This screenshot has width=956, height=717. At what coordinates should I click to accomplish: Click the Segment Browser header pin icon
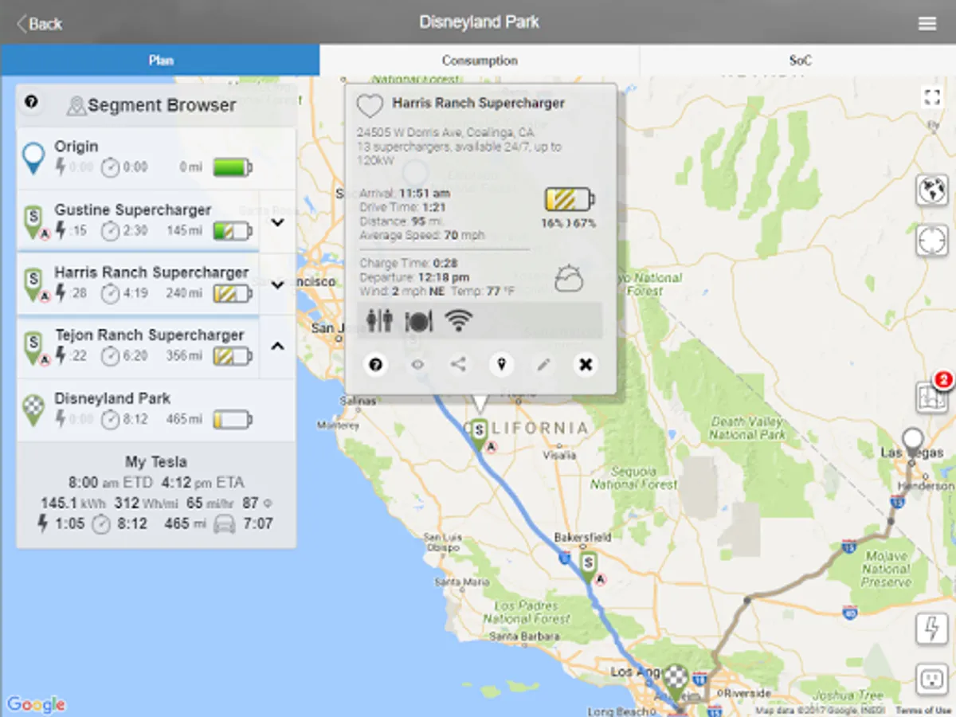click(76, 105)
